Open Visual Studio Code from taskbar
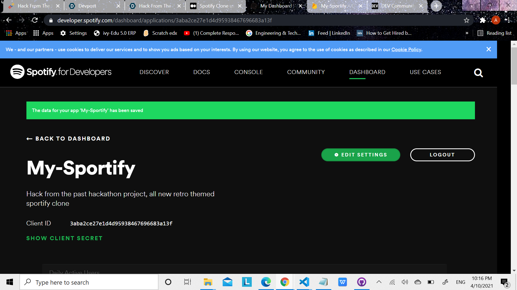The image size is (517, 290). pos(304,282)
